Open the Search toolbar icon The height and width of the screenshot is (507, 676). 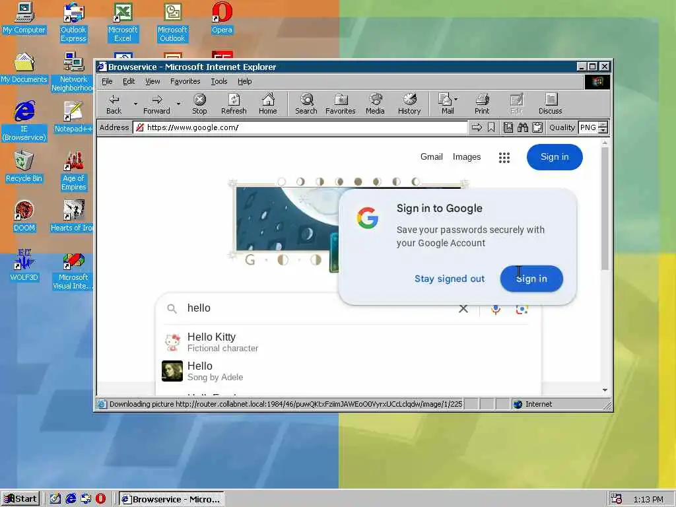point(306,104)
